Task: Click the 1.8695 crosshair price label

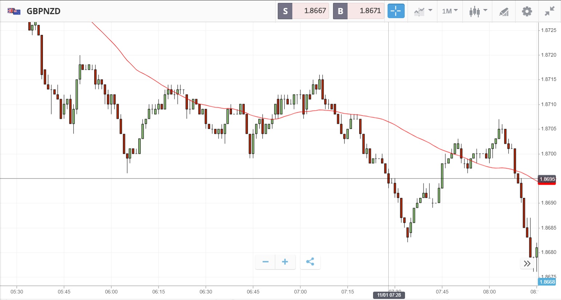Action: coord(547,179)
